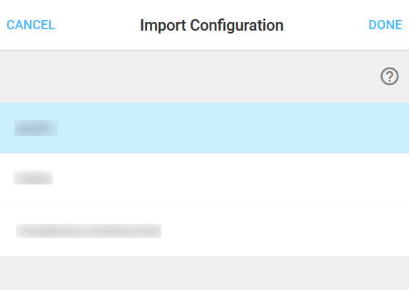The width and height of the screenshot is (409, 290).
Task: Click the blurred label in second row
Action: click(x=33, y=177)
